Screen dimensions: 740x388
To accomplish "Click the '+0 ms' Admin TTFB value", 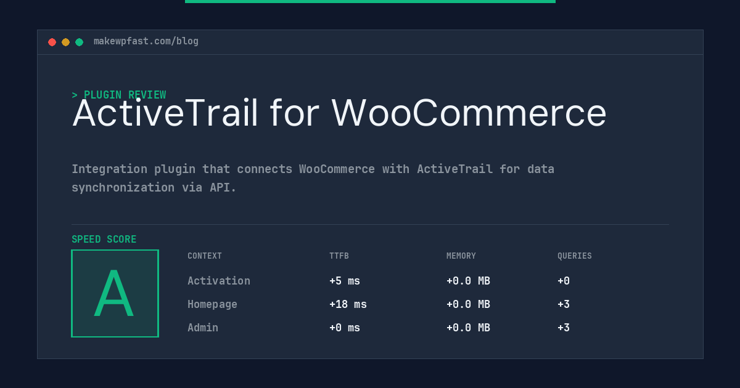I will [345, 328].
